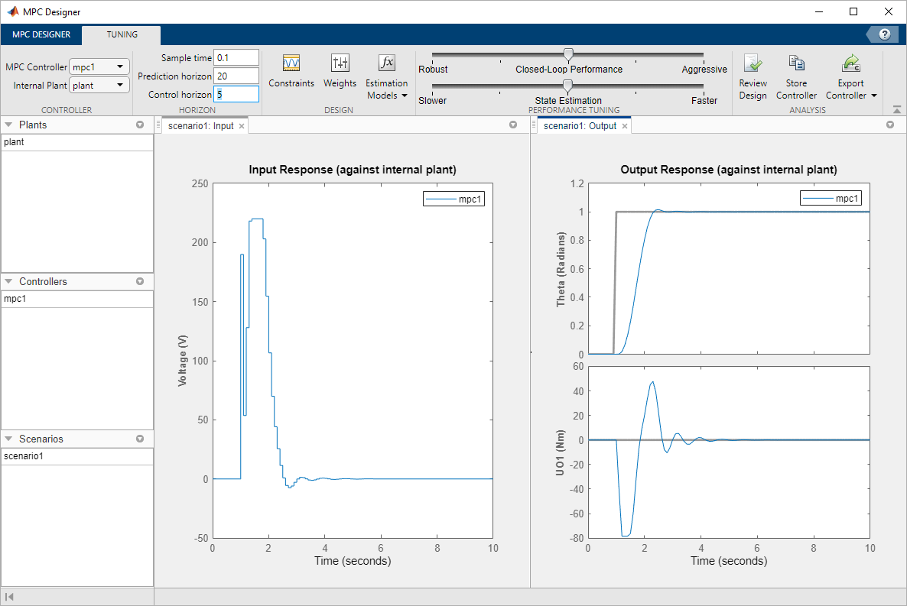Click mpc1 legend in Output Response plot

[x=831, y=199]
